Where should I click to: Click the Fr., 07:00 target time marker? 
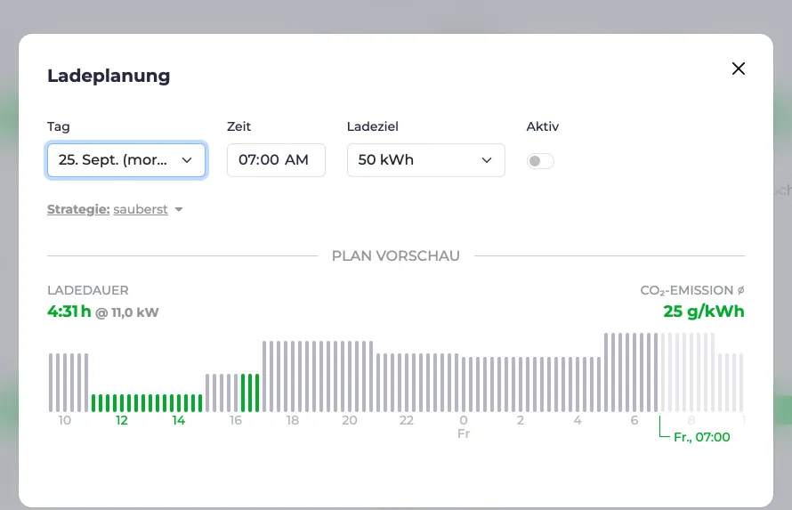701,437
